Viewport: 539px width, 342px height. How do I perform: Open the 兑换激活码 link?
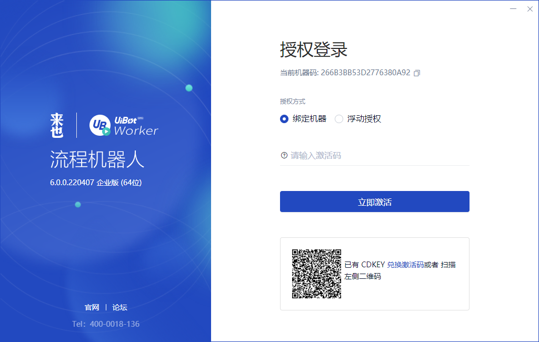405,265
